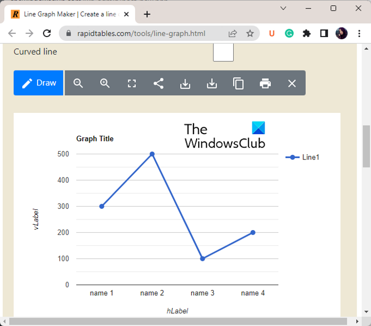The width and height of the screenshot is (371, 326).
Task: Copy the graph using copy icon
Action: pos(238,84)
